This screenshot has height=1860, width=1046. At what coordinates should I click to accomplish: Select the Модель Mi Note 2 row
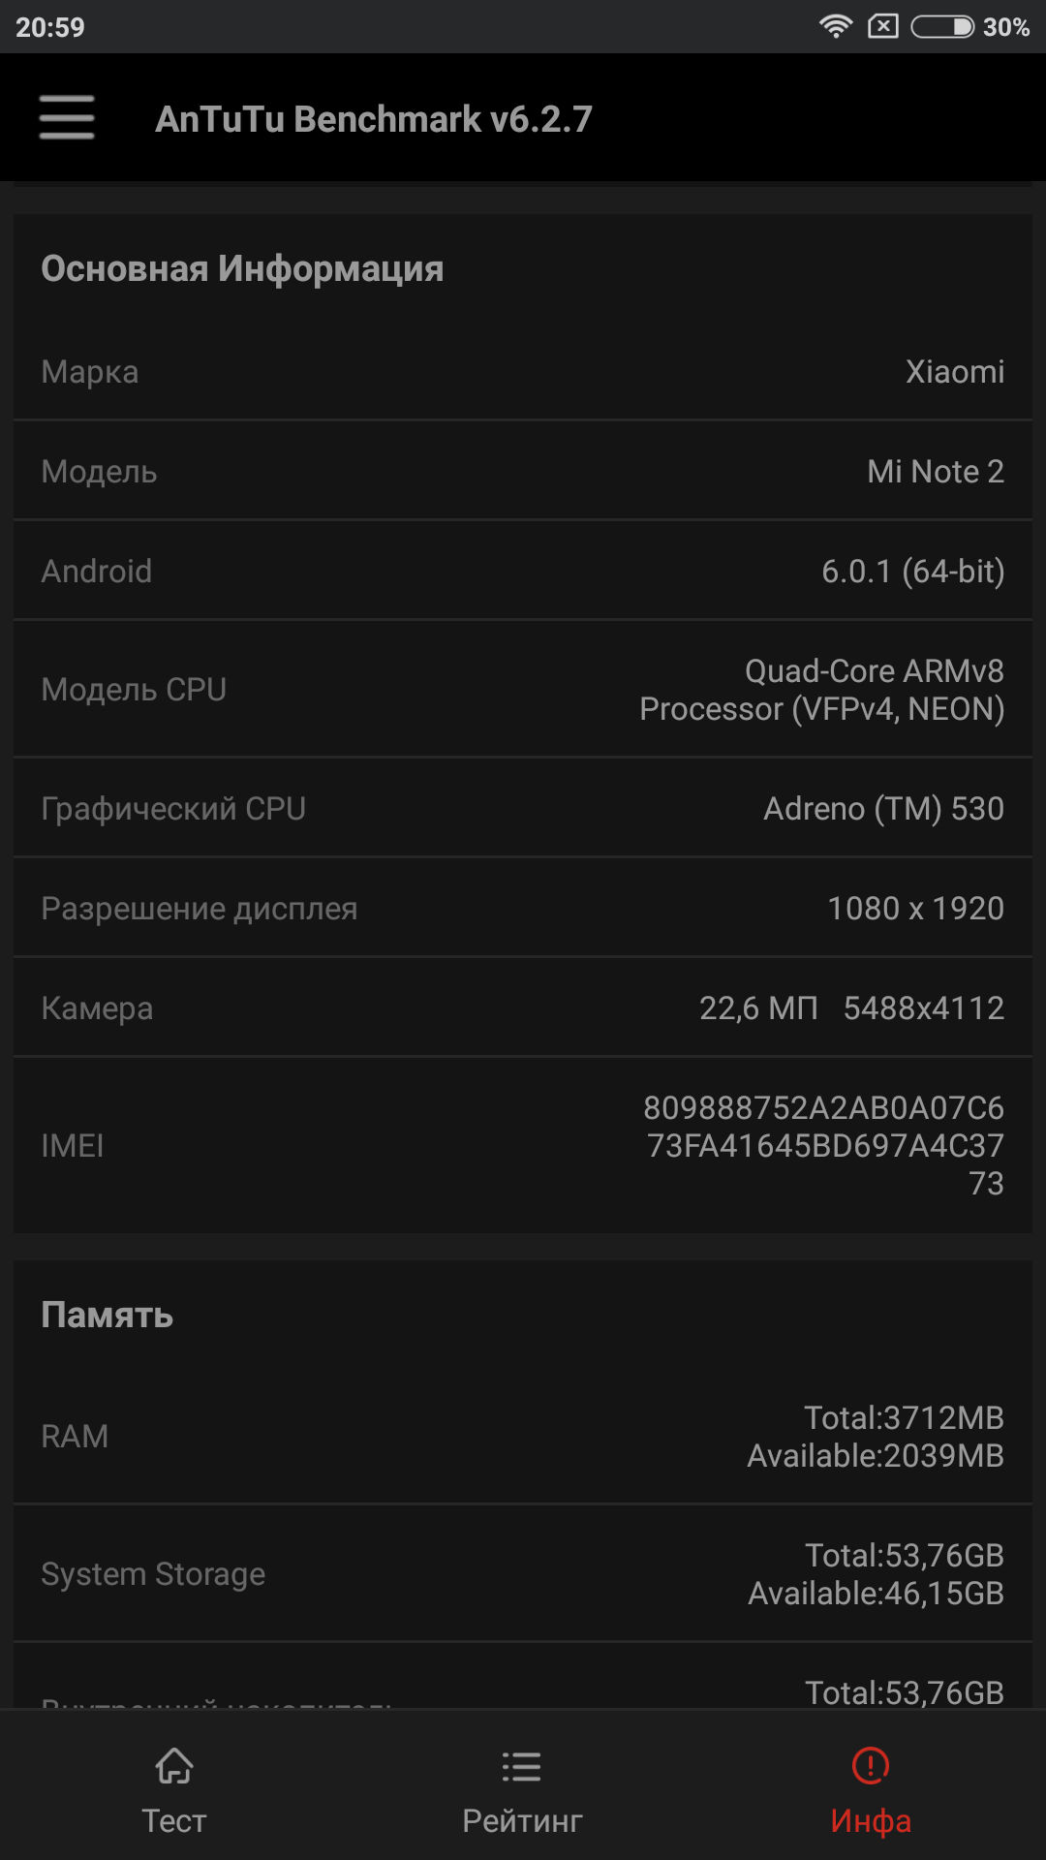[523, 472]
